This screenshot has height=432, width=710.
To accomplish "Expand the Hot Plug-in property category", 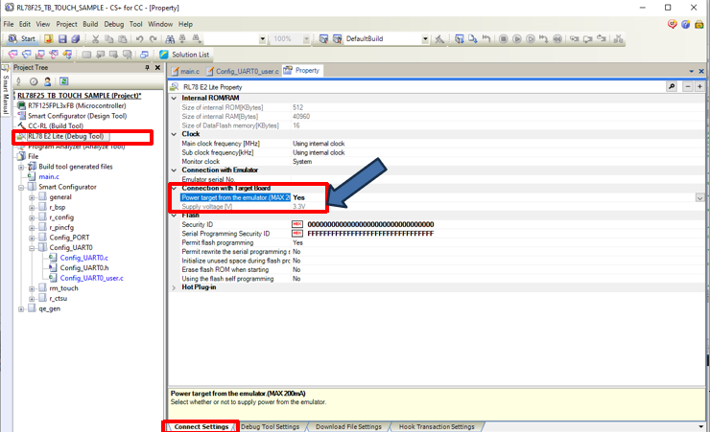I will 174,287.
